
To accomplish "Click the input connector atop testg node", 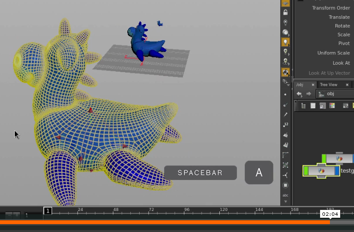I will coord(321,165).
